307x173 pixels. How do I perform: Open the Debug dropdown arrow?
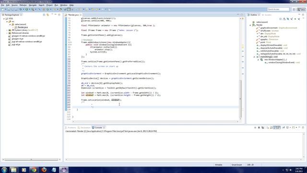24,9
